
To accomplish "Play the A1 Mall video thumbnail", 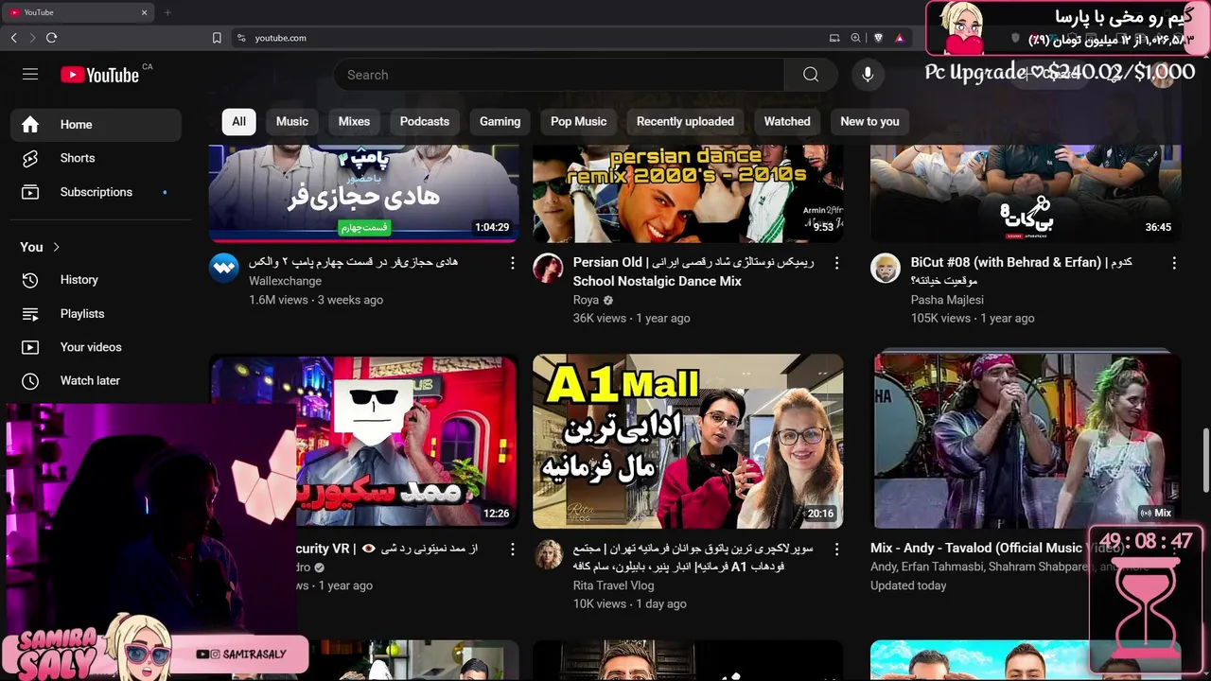I will (688, 441).
